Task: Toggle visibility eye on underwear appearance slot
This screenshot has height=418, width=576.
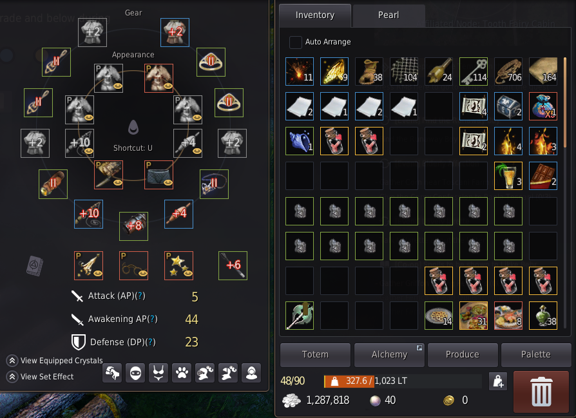Action: coord(168,182)
